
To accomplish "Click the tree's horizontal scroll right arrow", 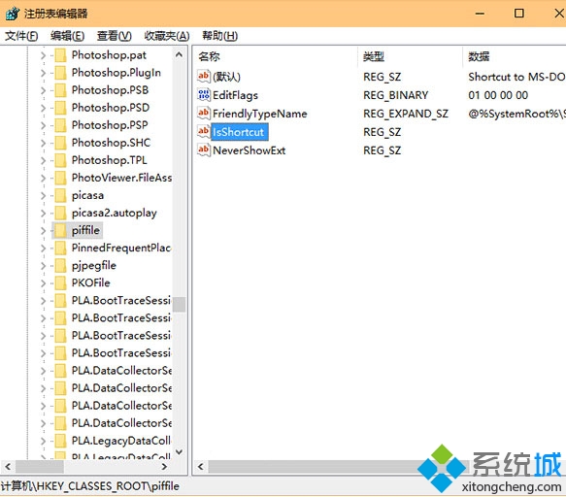I will pos(164,466).
